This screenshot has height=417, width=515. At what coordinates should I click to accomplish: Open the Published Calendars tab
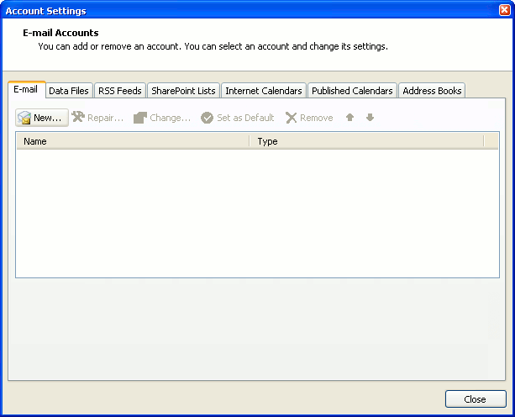[x=352, y=91]
